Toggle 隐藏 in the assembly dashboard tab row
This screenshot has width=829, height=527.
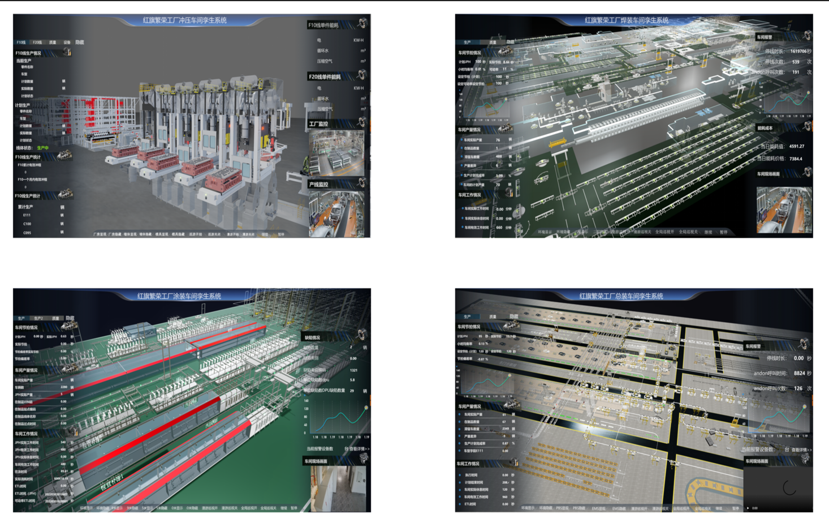(513, 316)
